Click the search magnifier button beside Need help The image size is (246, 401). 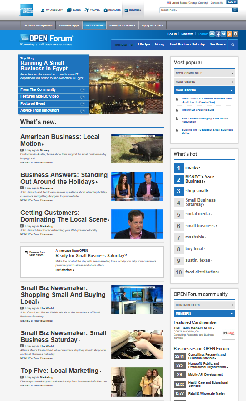235,10
